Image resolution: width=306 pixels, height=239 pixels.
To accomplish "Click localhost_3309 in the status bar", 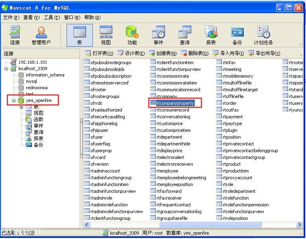I will tap(124, 233).
